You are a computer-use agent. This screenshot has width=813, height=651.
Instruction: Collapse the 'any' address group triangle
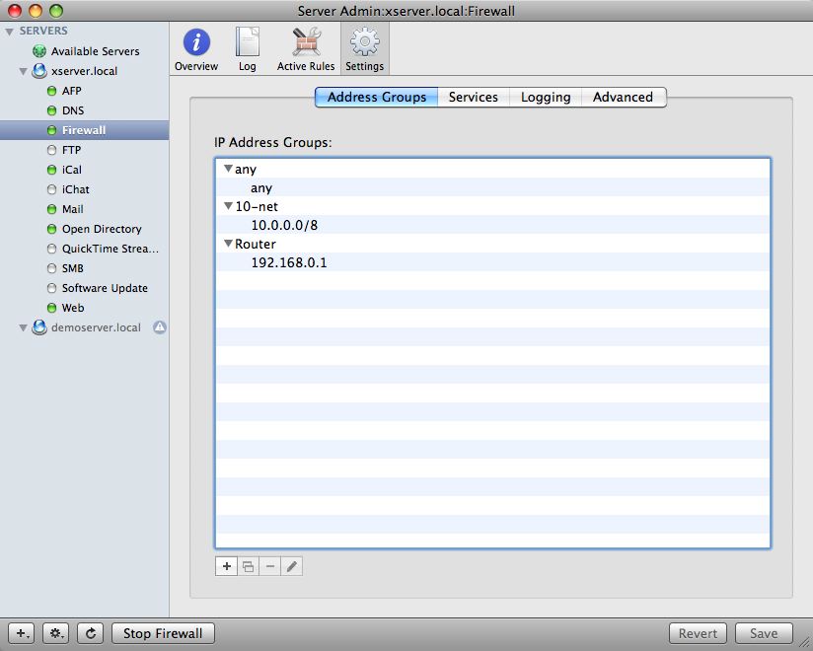228,169
